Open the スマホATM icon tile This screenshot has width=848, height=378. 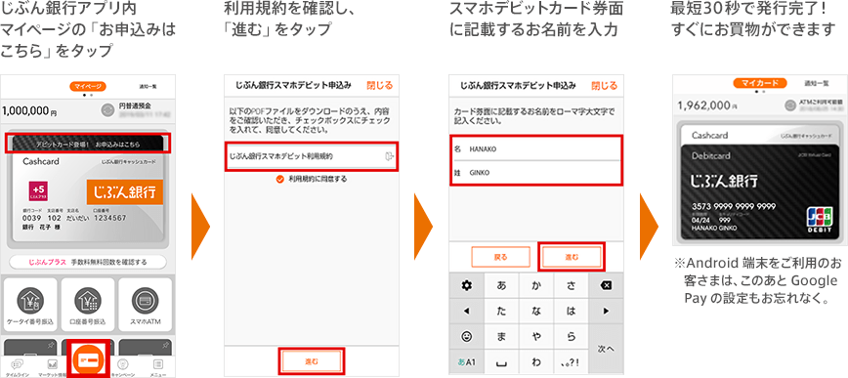click(x=146, y=305)
